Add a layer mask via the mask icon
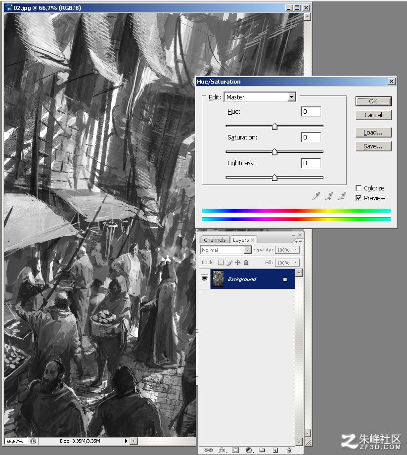 [235, 450]
